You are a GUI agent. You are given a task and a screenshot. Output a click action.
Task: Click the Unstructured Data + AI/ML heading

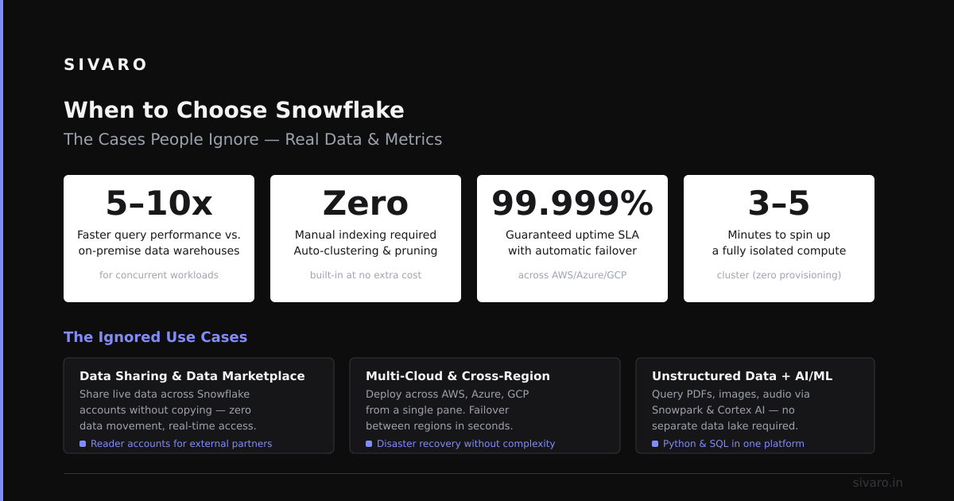[x=743, y=376]
